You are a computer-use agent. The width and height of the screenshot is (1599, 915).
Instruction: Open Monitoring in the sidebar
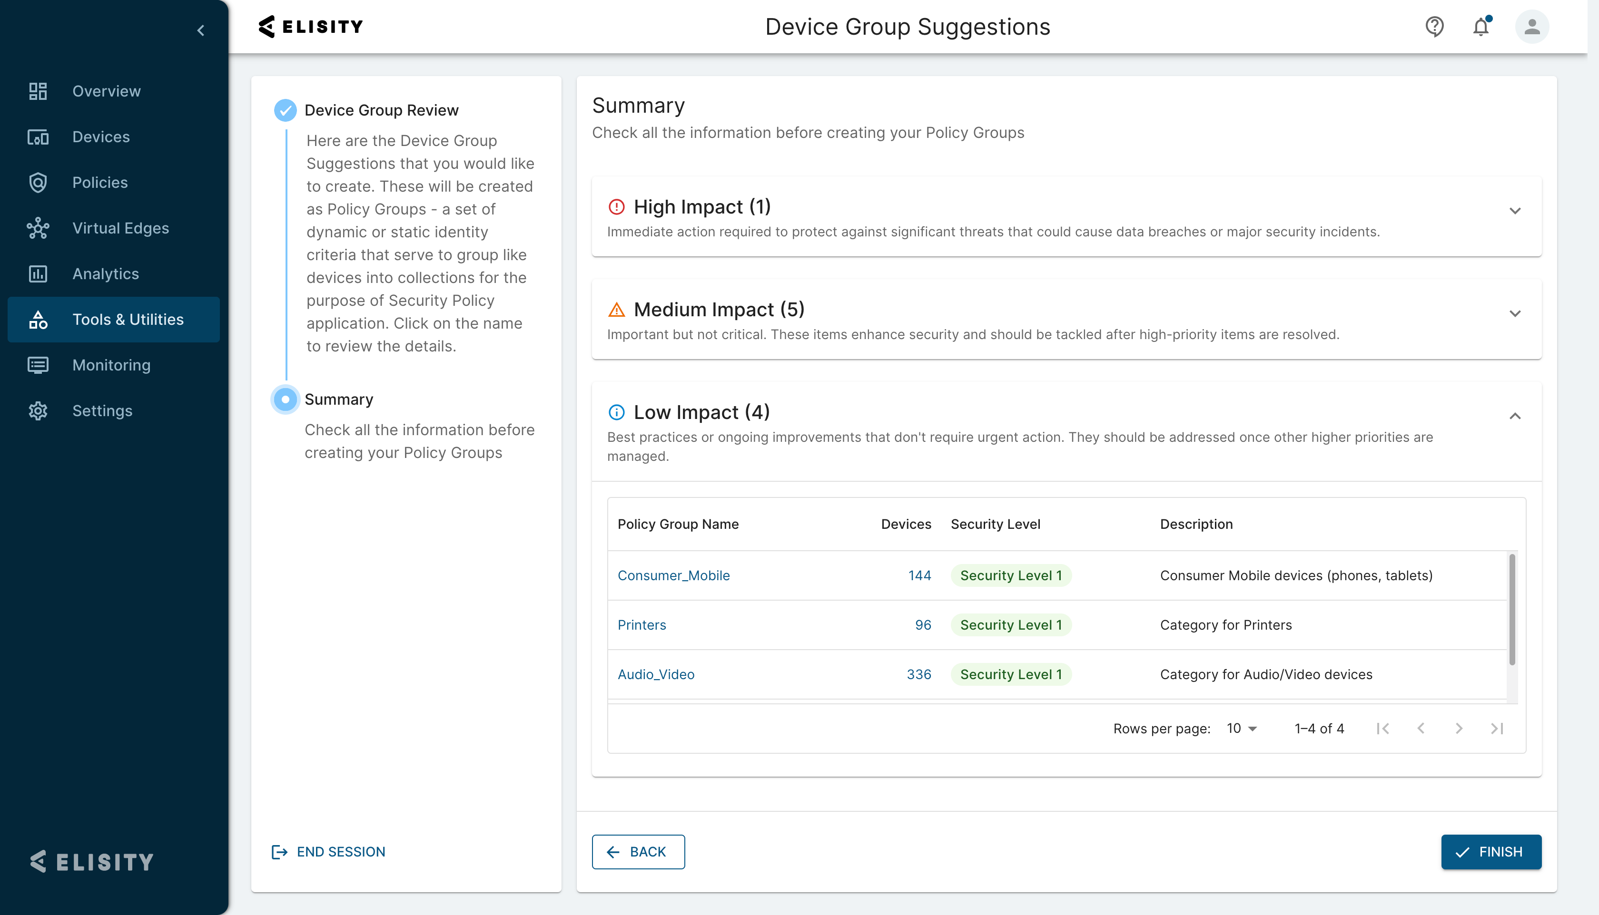pos(114,365)
